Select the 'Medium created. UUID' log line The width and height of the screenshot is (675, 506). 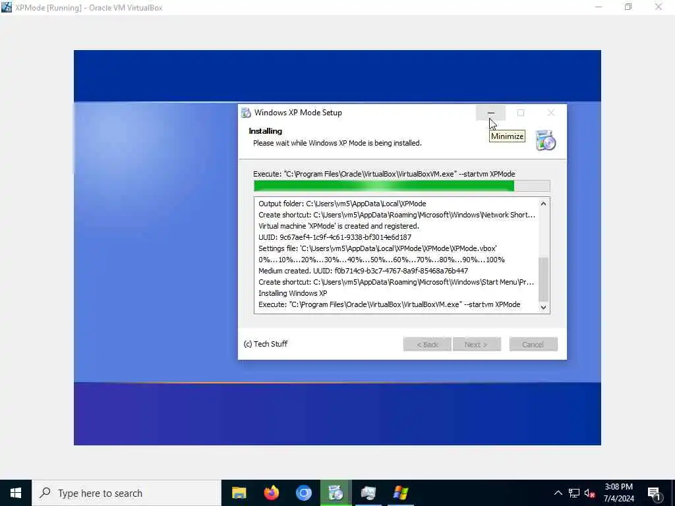(363, 271)
